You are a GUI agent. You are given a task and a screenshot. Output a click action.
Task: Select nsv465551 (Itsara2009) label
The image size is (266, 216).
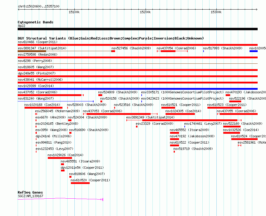(x=80, y=161)
